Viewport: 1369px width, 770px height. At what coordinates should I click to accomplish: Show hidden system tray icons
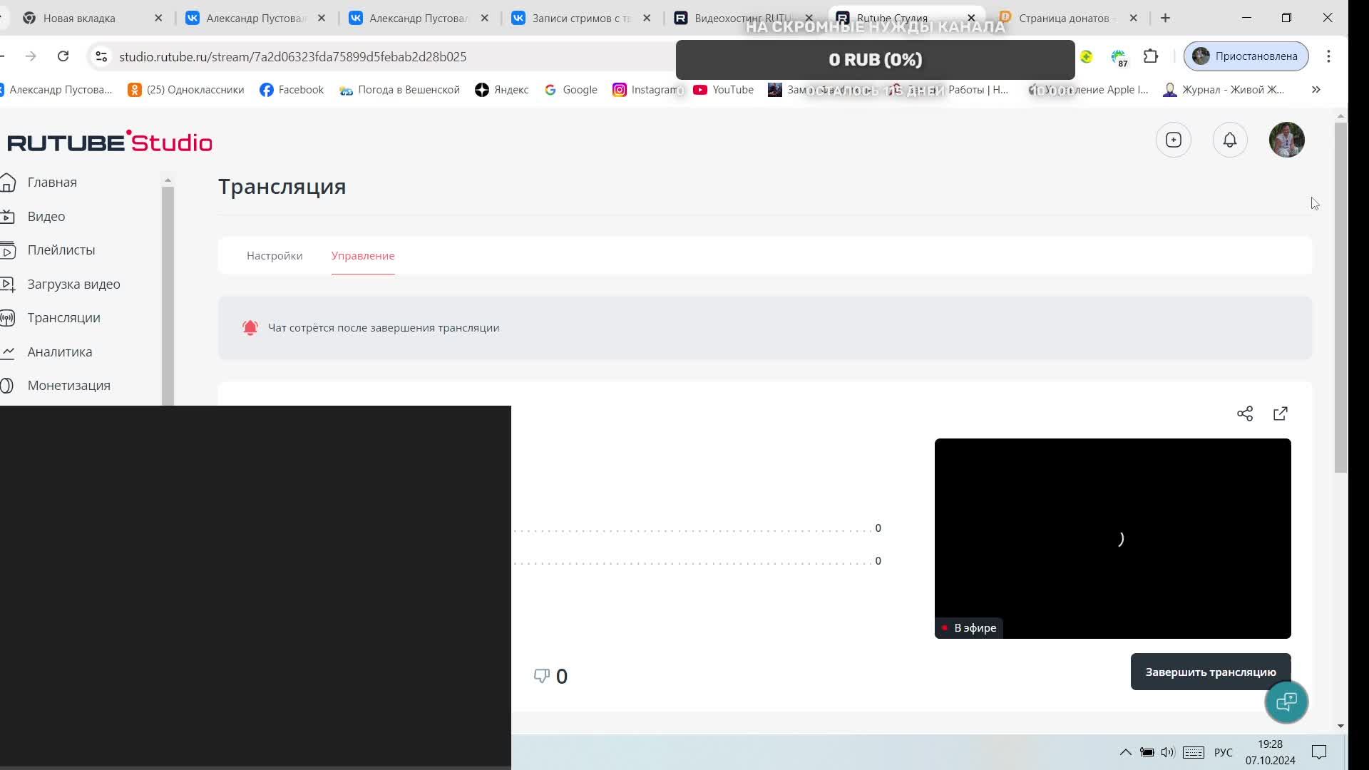(x=1125, y=752)
